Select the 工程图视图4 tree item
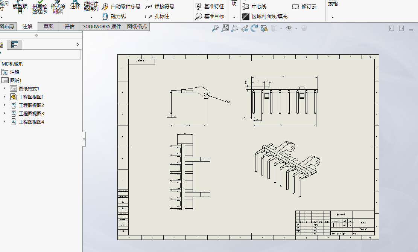 [x=27, y=122]
